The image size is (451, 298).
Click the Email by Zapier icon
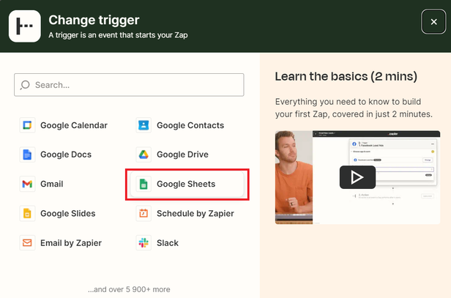27,243
